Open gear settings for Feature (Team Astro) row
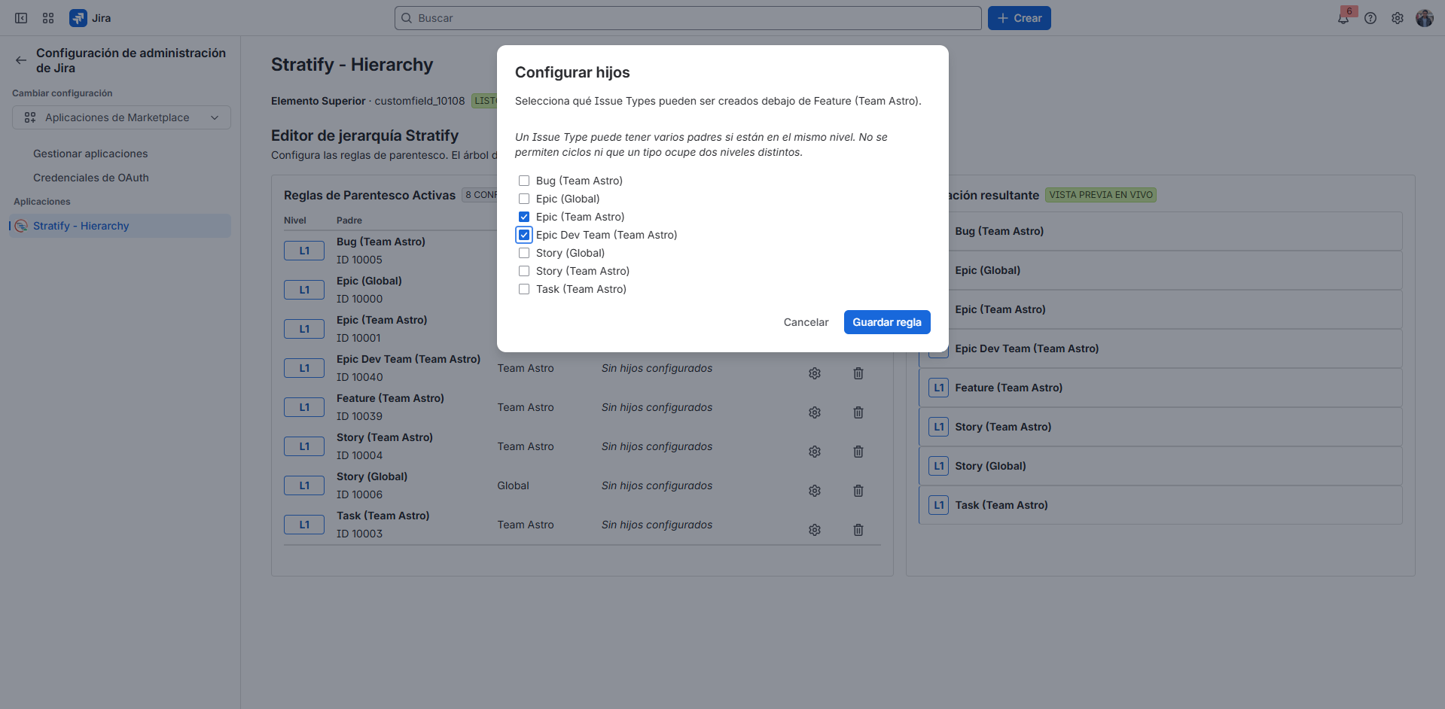Viewport: 1445px width, 709px height. tap(815, 412)
